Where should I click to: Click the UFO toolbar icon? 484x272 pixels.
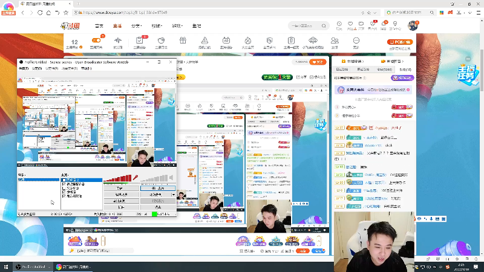click(313, 40)
